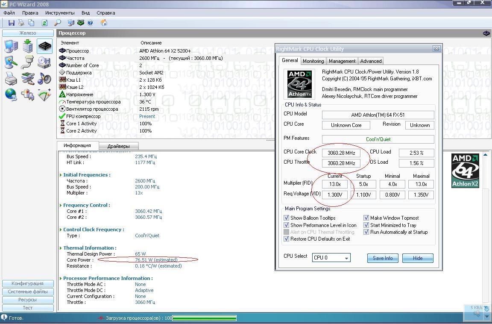Click the Save floppy disk toolbar icon
The image size is (492, 324).
pos(12,23)
